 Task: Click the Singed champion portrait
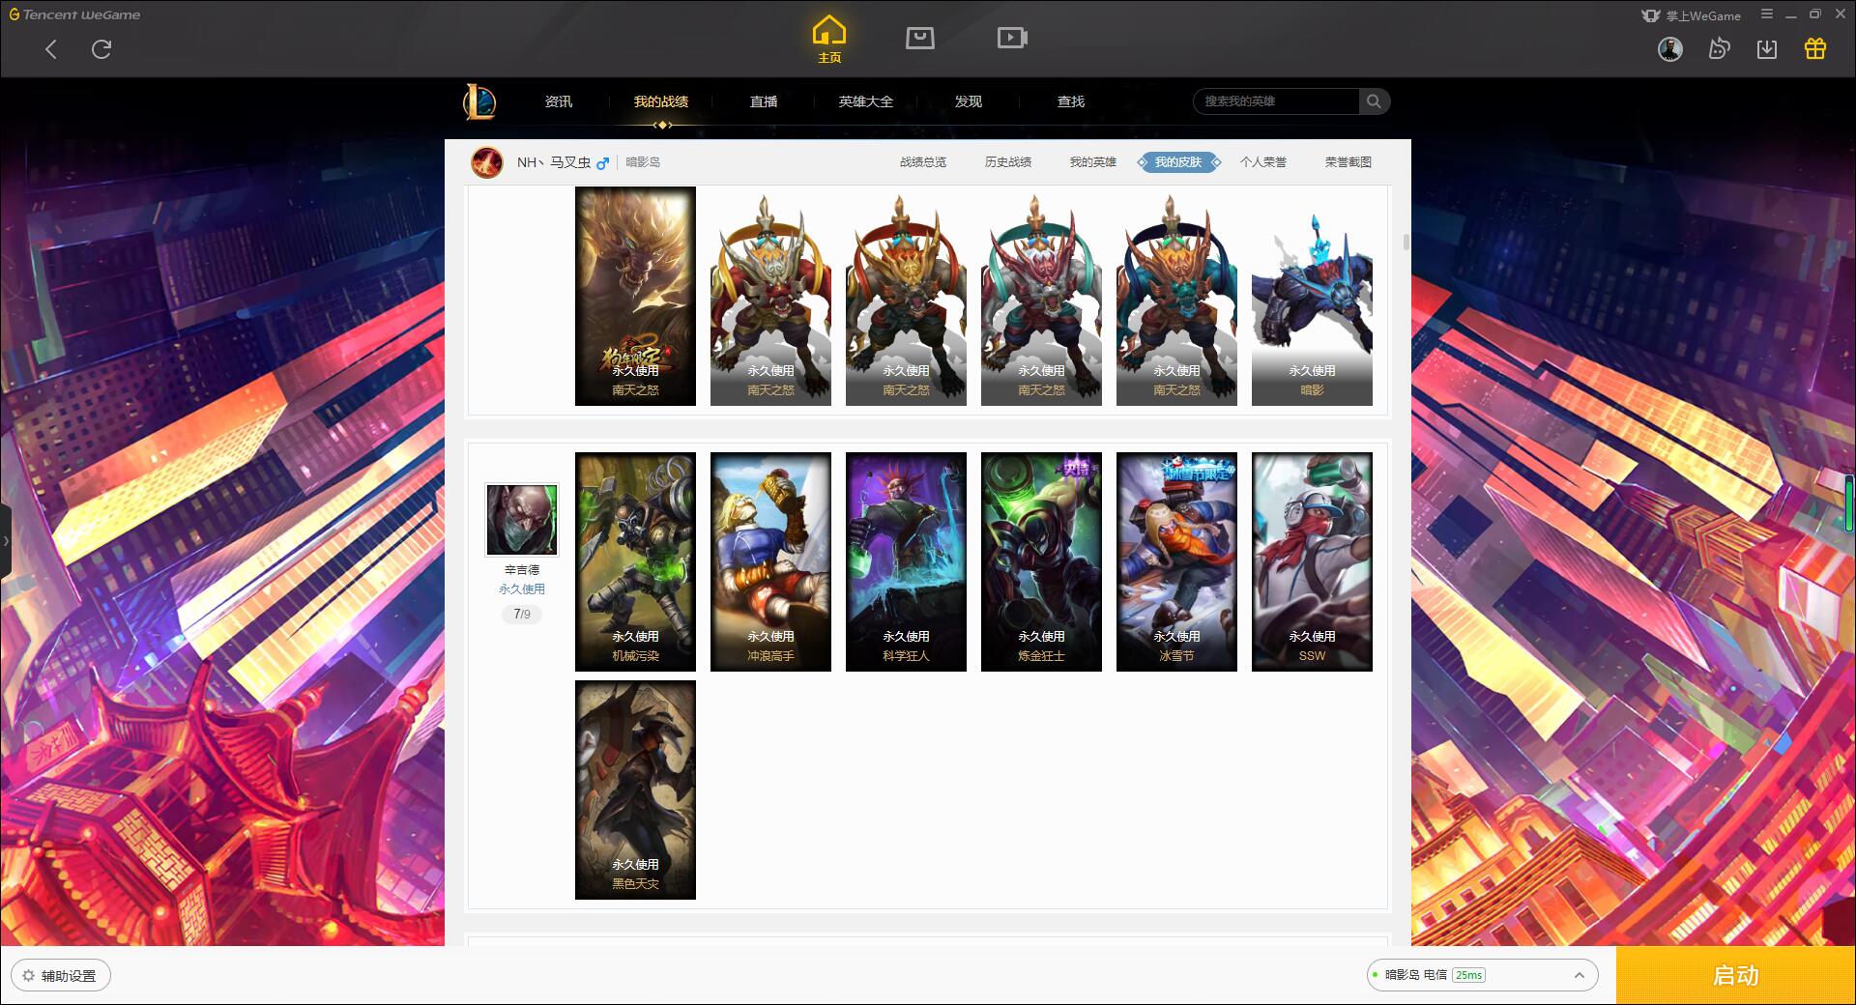(522, 520)
